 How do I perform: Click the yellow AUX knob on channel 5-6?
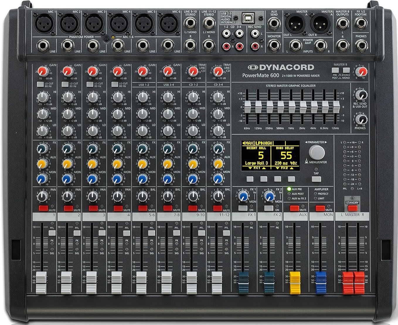point(142,163)
